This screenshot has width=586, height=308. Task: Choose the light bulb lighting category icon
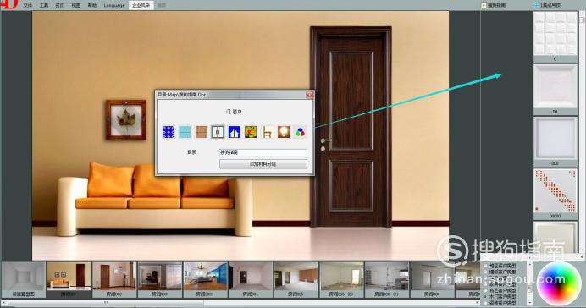click(284, 132)
